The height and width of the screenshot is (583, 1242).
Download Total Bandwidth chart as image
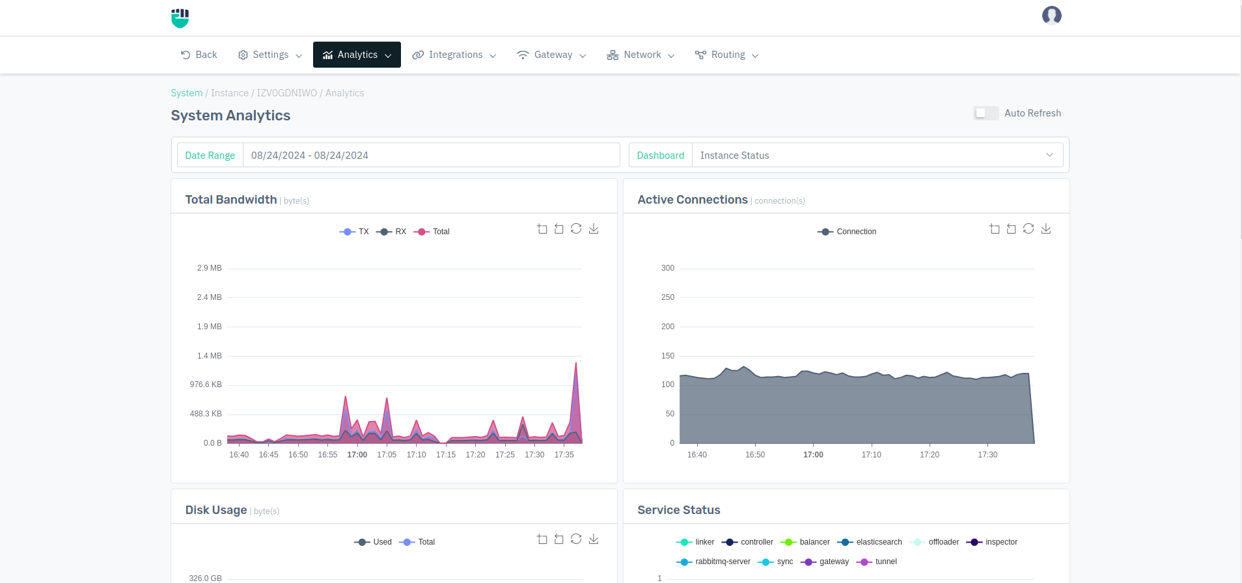tap(594, 229)
